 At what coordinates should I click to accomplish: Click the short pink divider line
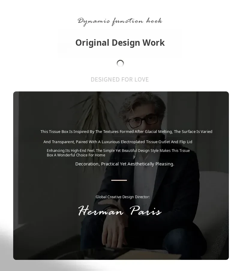(x=119, y=180)
